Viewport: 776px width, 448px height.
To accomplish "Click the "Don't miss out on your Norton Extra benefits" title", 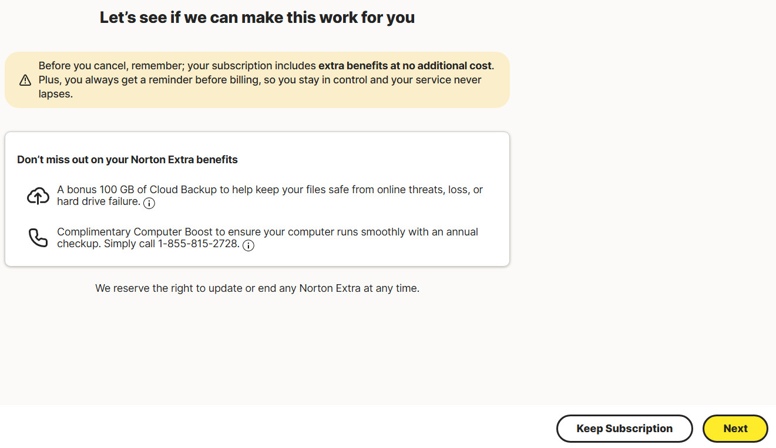I will click(127, 160).
